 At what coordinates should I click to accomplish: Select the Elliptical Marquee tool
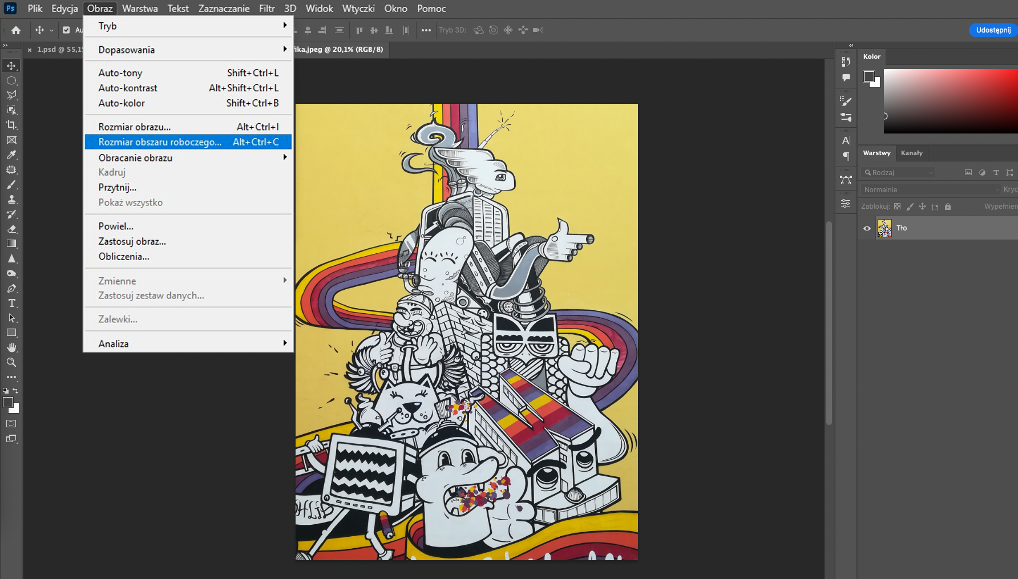coord(11,80)
